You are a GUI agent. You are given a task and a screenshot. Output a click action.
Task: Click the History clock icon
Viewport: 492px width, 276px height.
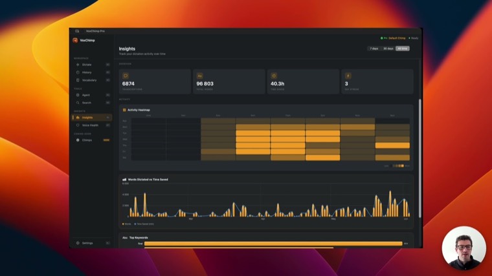[x=78, y=72]
